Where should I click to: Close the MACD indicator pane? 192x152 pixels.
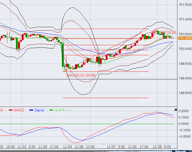176,110
